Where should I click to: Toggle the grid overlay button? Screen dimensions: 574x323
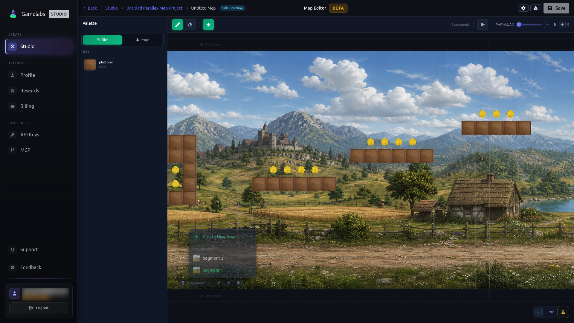[x=208, y=25]
